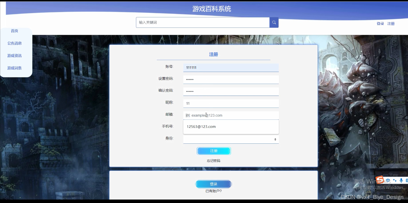Screen dimensions: 408x203
Task: Click the 游戏百科系统 site title
Action: point(212,9)
